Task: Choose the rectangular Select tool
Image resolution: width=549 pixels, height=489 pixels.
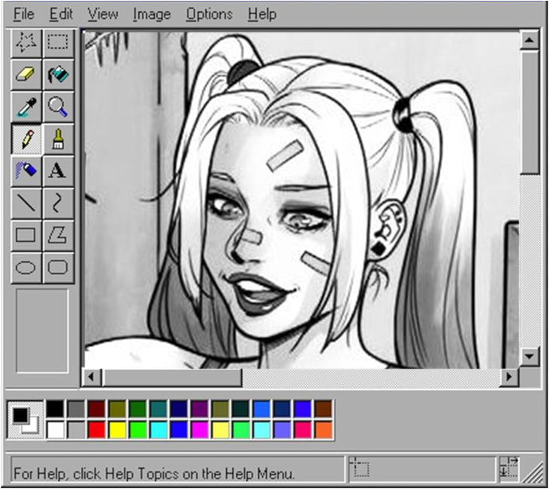Action: point(58,43)
